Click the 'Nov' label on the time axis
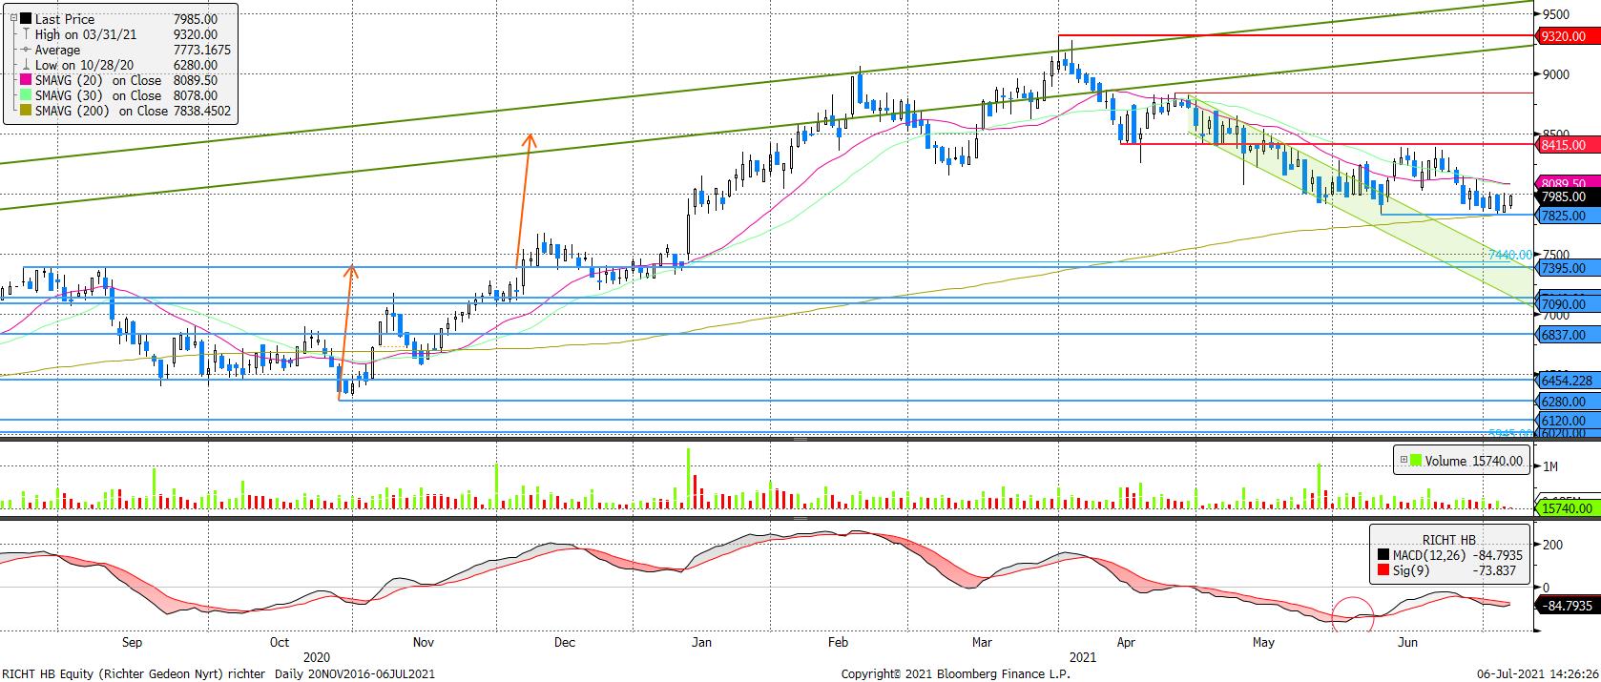1601x682 pixels. (x=424, y=642)
